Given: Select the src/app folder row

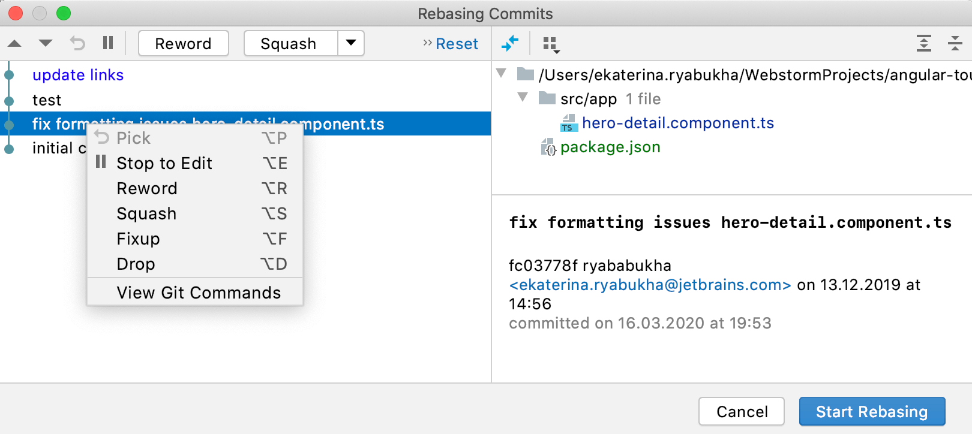Looking at the screenshot, I should pyautogui.click(x=732, y=98).
